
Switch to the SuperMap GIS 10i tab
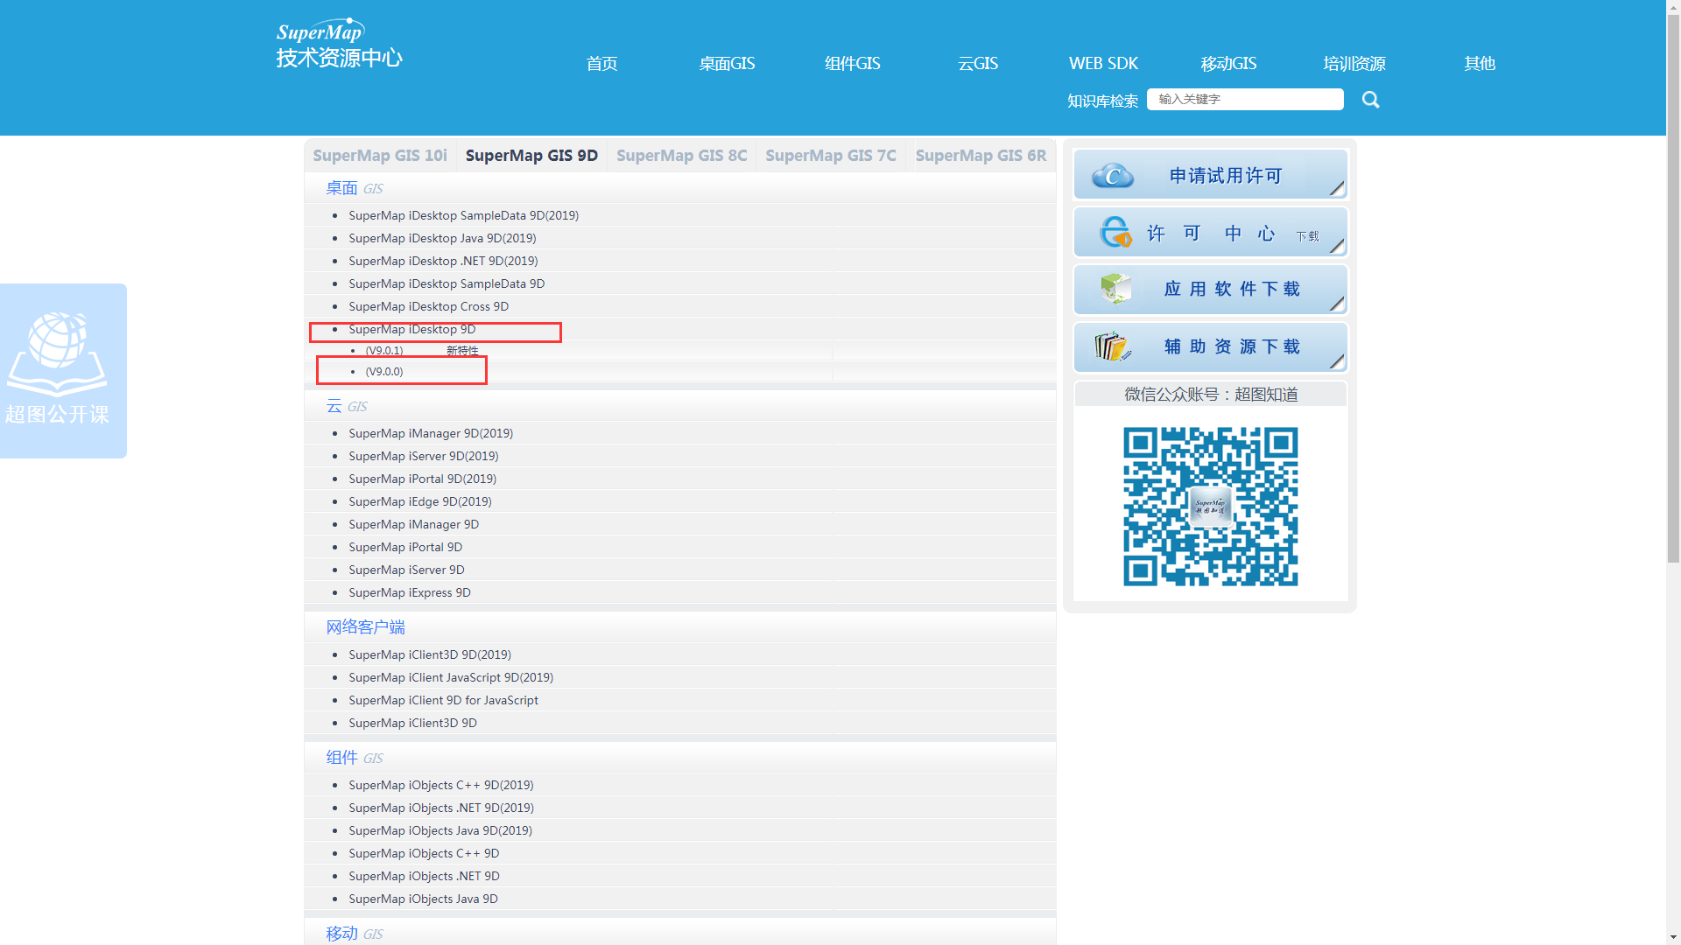click(x=380, y=156)
